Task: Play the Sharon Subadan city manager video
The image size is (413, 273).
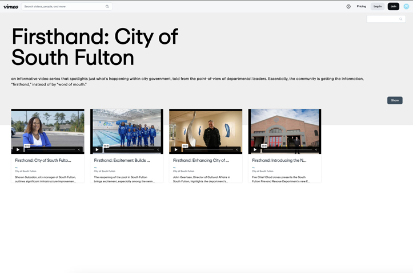Action: click(18, 150)
